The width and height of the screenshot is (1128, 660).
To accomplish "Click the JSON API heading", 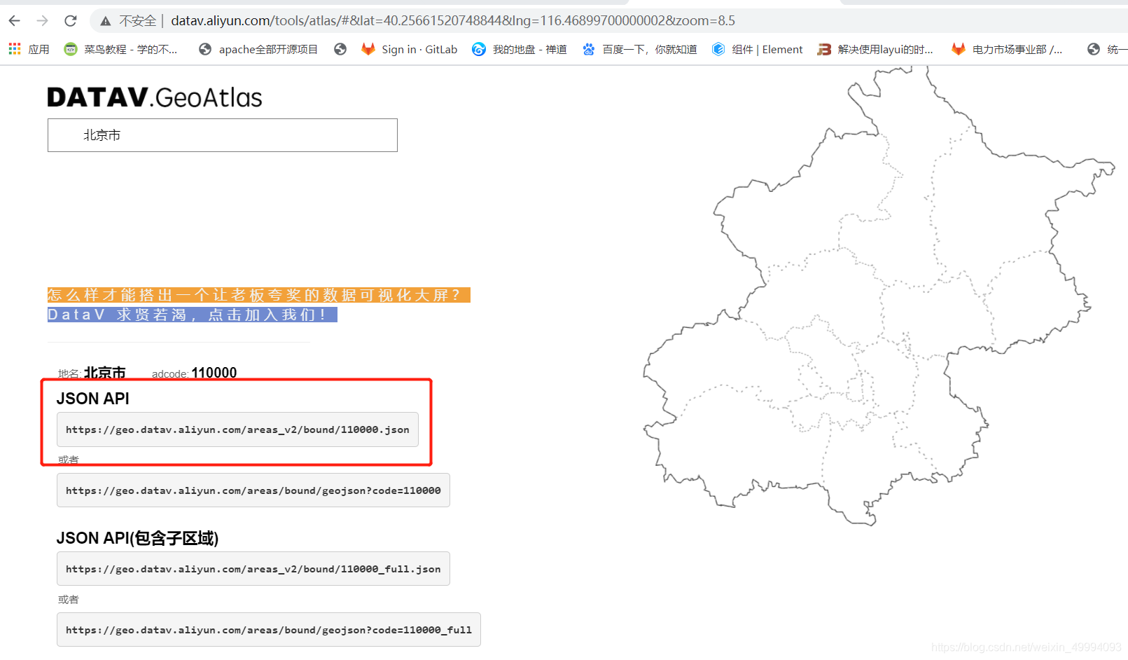I will click(x=93, y=399).
